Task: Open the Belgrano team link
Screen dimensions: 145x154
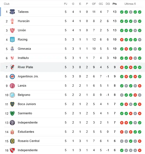Action: tap(24, 95)
